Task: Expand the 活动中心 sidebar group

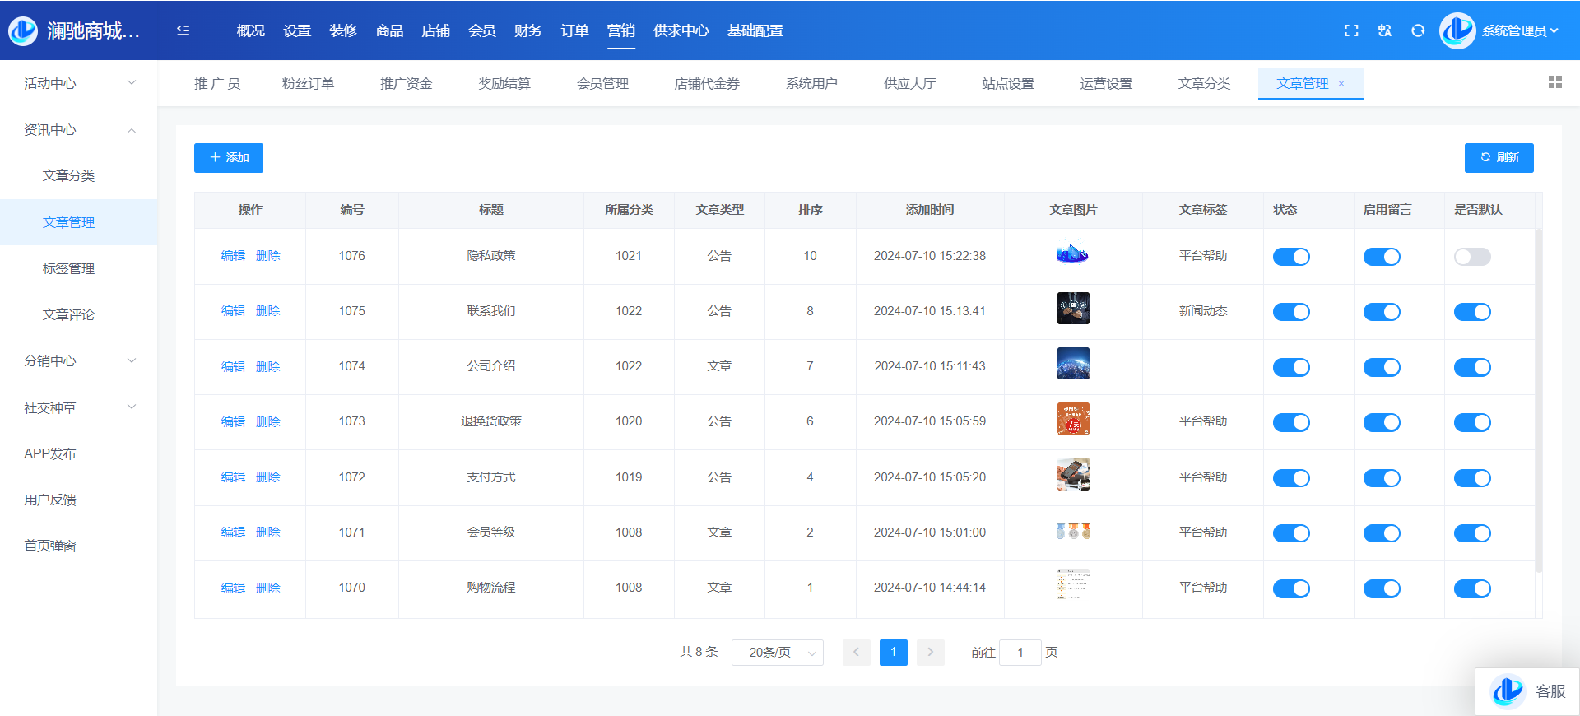Action: pos(78,83)
